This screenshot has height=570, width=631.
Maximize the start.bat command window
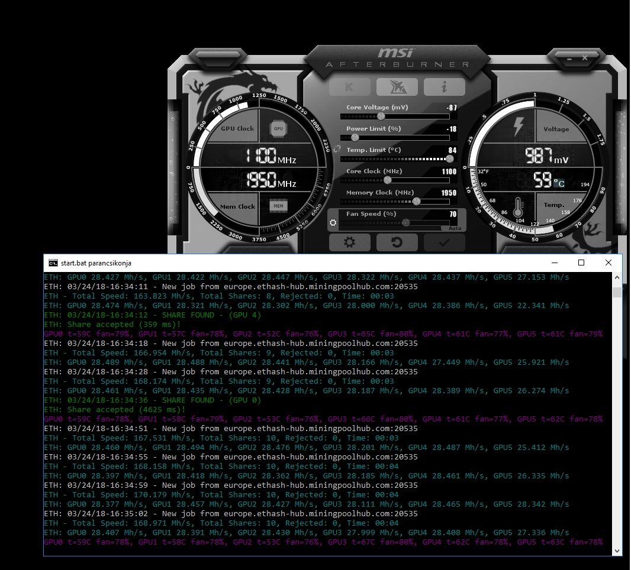click(581, 263)
